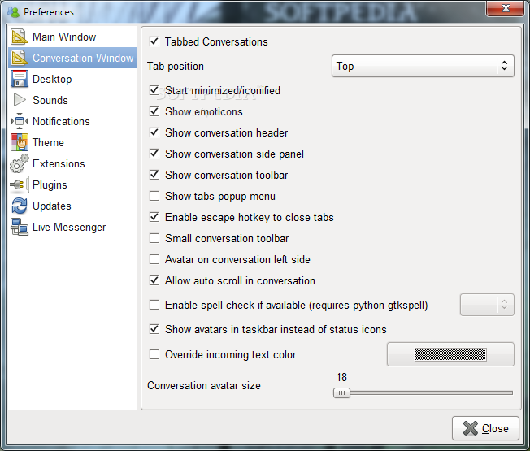The image size is (530, 451).
Task: Disable Allow auto scroll in conversation
Action: click(154, 280)
